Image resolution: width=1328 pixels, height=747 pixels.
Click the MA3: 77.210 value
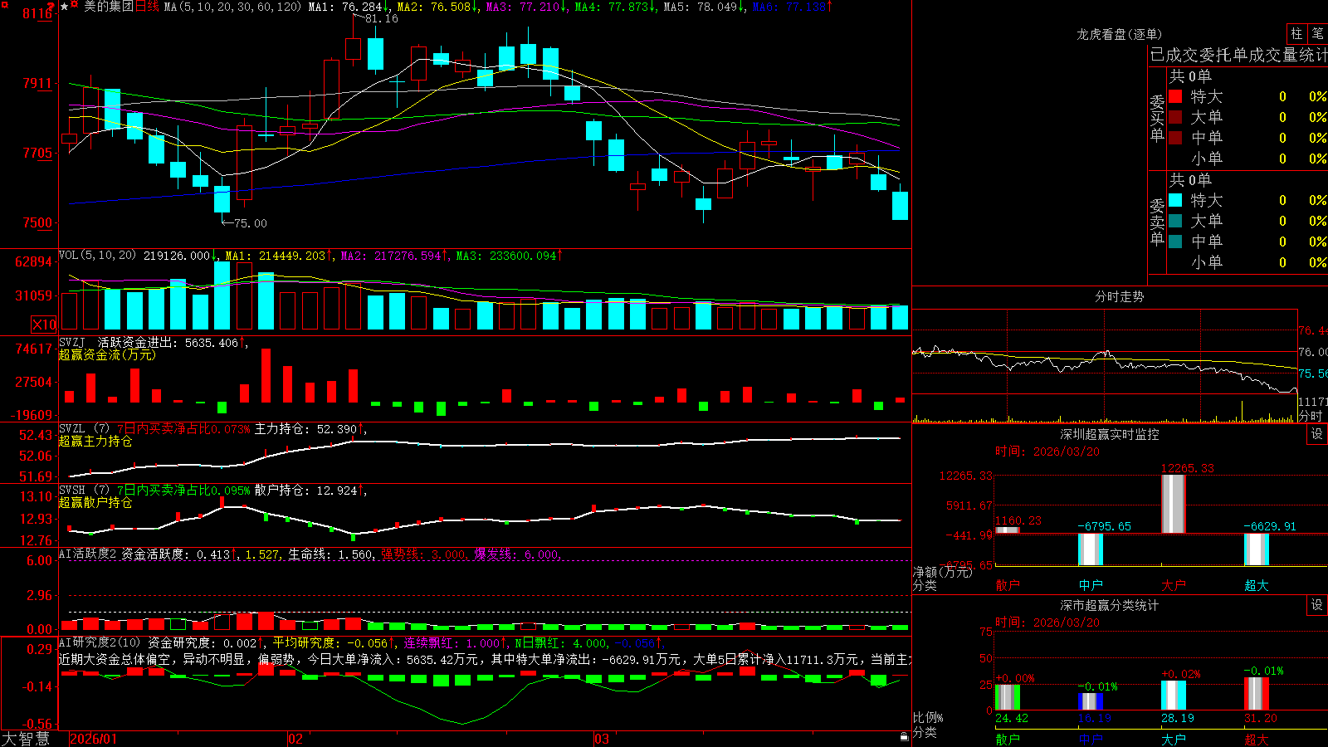click(526, 7)
